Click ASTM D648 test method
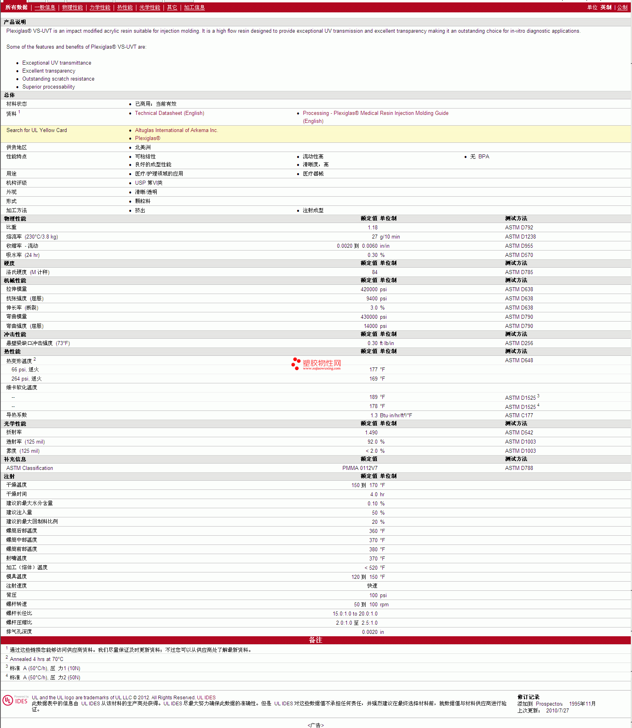The image size is (632, 728). pos(519,361)
